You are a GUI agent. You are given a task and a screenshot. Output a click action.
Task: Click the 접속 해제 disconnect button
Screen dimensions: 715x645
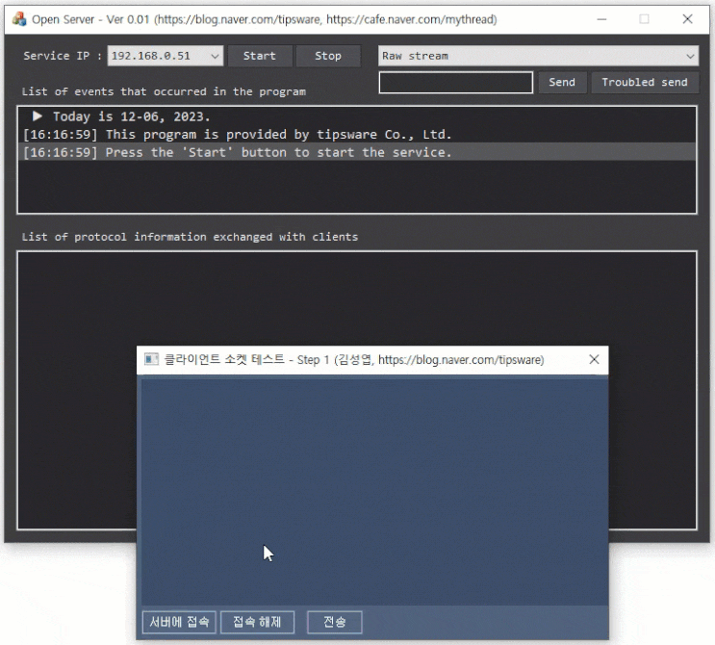pos(257,622)
